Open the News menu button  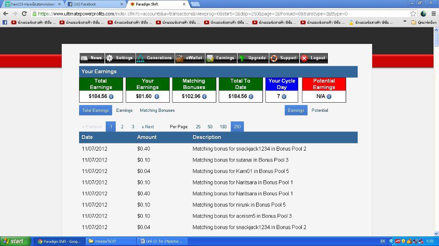coord(92,58)
